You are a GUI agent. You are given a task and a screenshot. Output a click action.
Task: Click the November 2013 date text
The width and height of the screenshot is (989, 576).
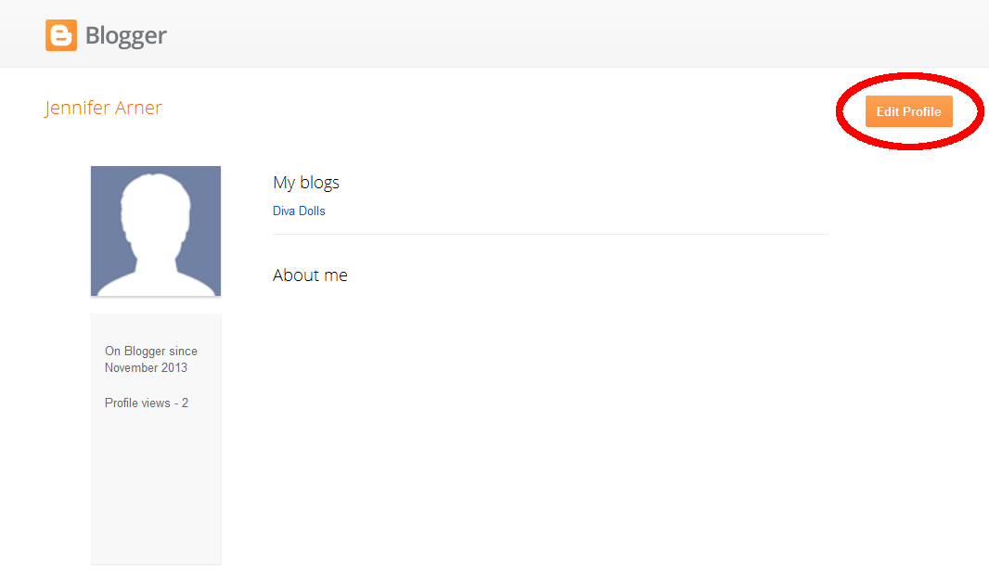(x=146, y=368)
